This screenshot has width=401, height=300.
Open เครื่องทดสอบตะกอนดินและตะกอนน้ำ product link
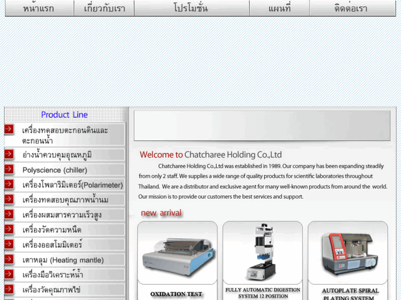[65, 135]
